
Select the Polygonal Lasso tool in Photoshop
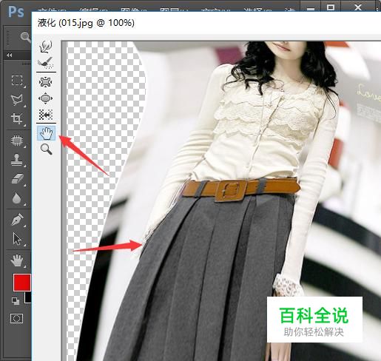17,100
